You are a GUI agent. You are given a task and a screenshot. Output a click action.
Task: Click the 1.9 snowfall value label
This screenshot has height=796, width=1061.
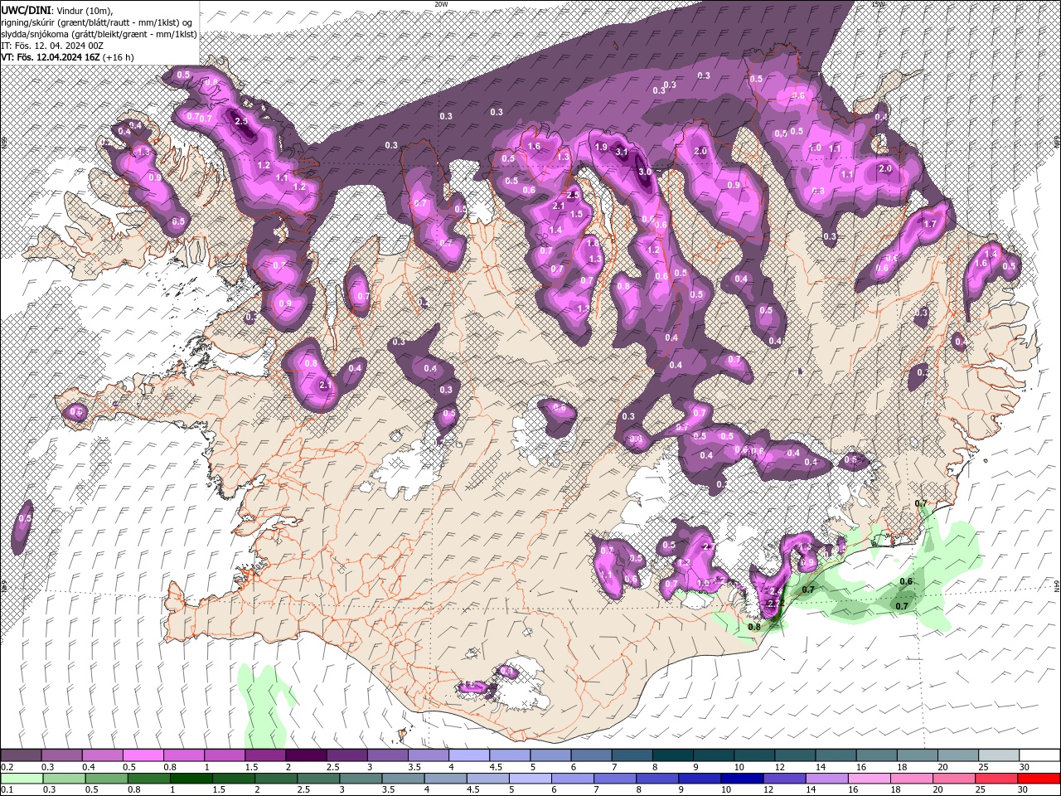[601, 146]
